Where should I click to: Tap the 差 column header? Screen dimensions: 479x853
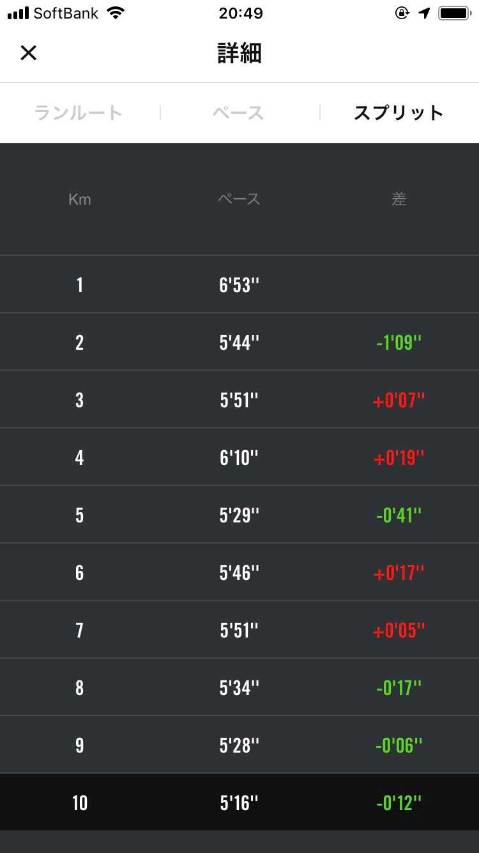(399, 200)
